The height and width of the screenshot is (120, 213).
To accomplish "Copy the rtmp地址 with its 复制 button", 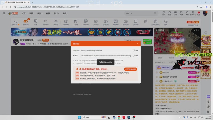I will coord(136,50).
